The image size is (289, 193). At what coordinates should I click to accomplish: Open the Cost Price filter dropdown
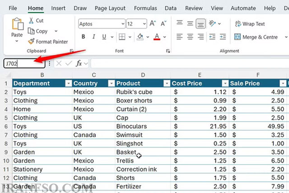225,84
